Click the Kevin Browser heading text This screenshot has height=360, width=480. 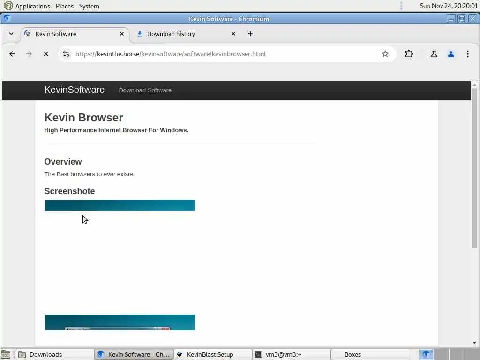[x=83, y=118]
